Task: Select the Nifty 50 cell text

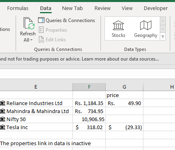Action: tap(16, 119)
